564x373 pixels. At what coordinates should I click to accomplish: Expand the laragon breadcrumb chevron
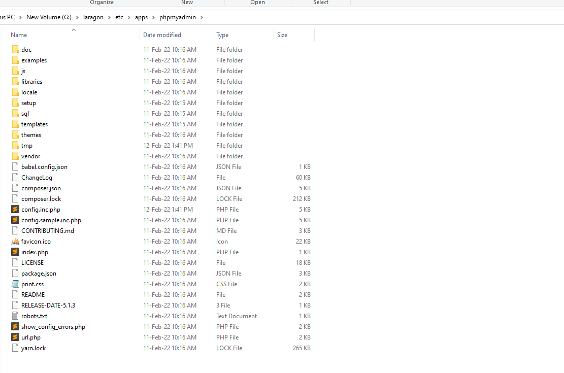pyautogui.click(x=109, y=17)
